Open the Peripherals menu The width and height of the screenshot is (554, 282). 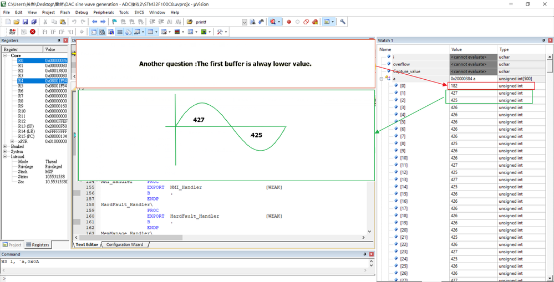click(x=104, y=12)
